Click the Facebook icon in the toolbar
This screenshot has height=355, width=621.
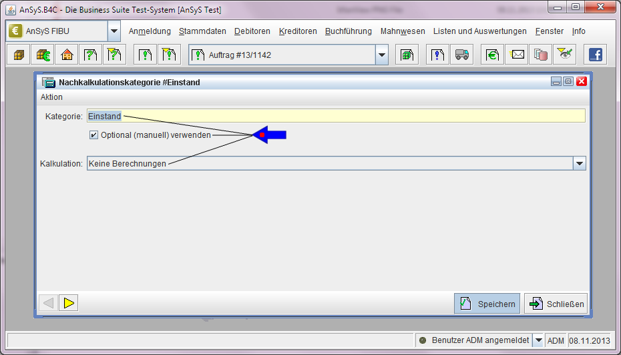pos(595,55)
